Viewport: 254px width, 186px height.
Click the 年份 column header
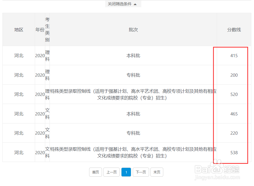(40, 30)
